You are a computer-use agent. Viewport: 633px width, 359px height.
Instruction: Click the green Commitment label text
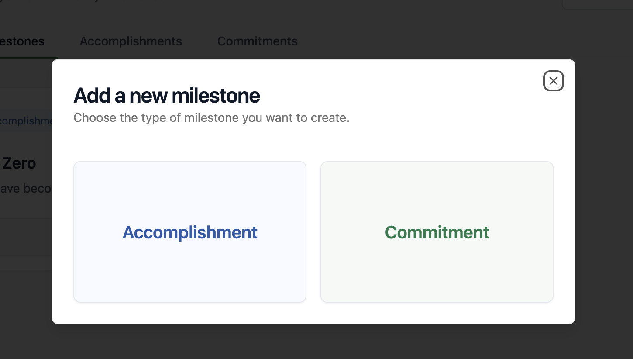[x=437, y=232]
